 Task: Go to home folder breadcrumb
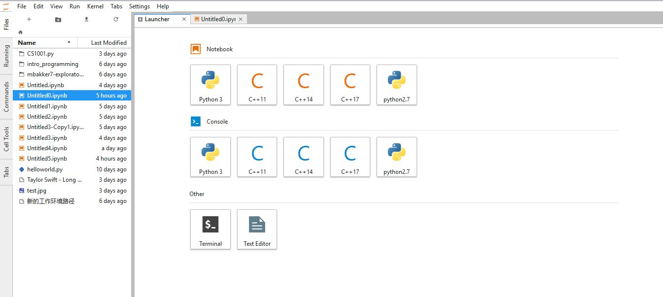pyautogui.click(x=20, y=32)
